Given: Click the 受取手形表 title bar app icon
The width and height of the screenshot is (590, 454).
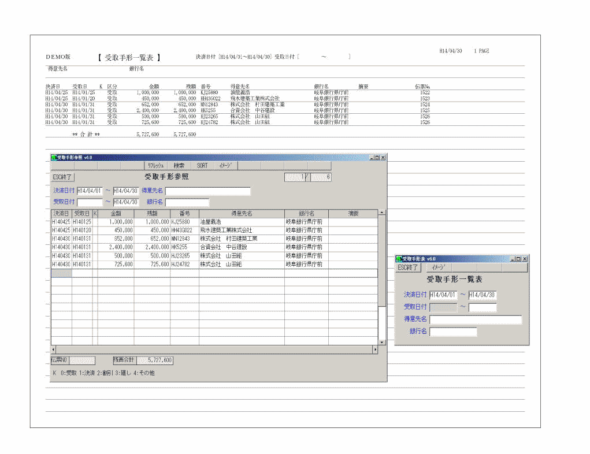Looking at the screenshot, I should point(399,259).
